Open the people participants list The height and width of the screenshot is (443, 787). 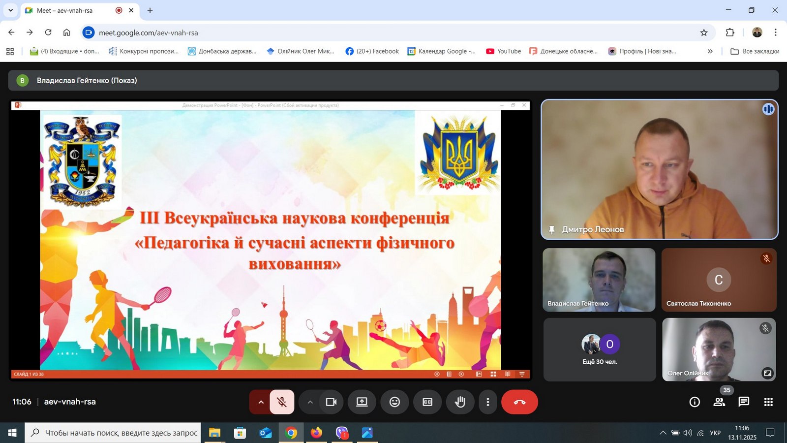(719, 402)
